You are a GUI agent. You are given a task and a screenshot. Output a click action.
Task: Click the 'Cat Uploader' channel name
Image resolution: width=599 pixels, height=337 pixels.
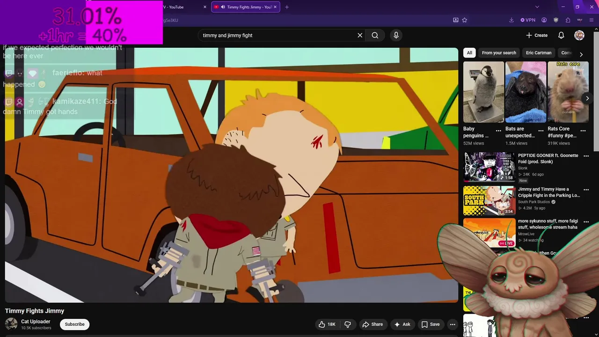[x=36, y=322]
